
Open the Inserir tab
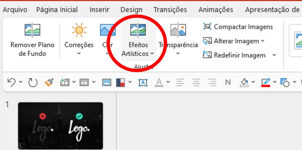(99, 10)
